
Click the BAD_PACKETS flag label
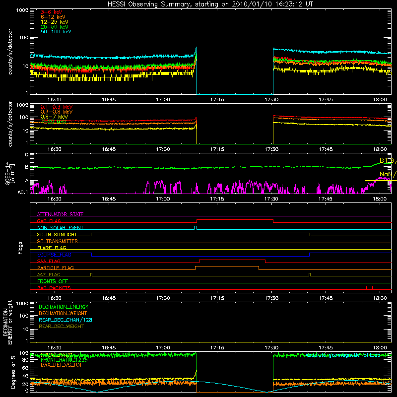point(54,288)
